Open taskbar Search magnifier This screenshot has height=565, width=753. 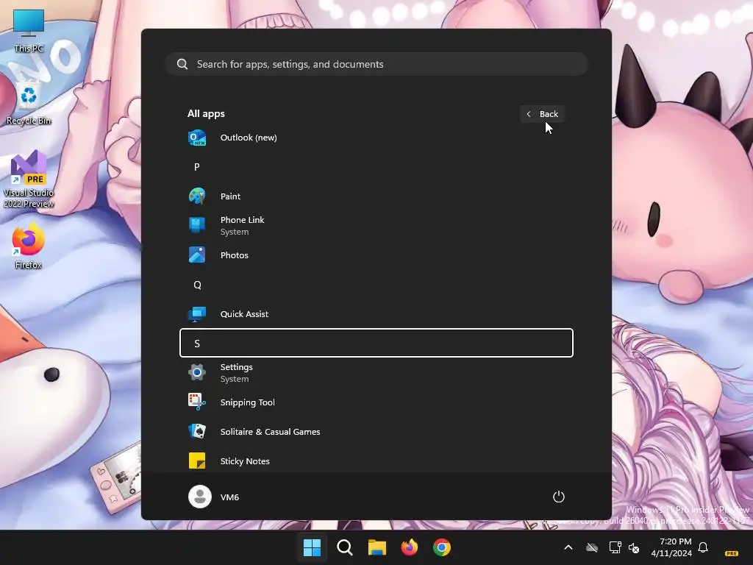[345, 547]
